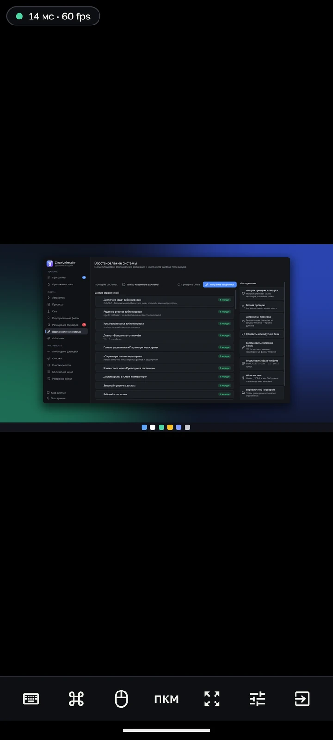
Task: Run Восстановить системные файлы tool
Action: tap(261, 347)
